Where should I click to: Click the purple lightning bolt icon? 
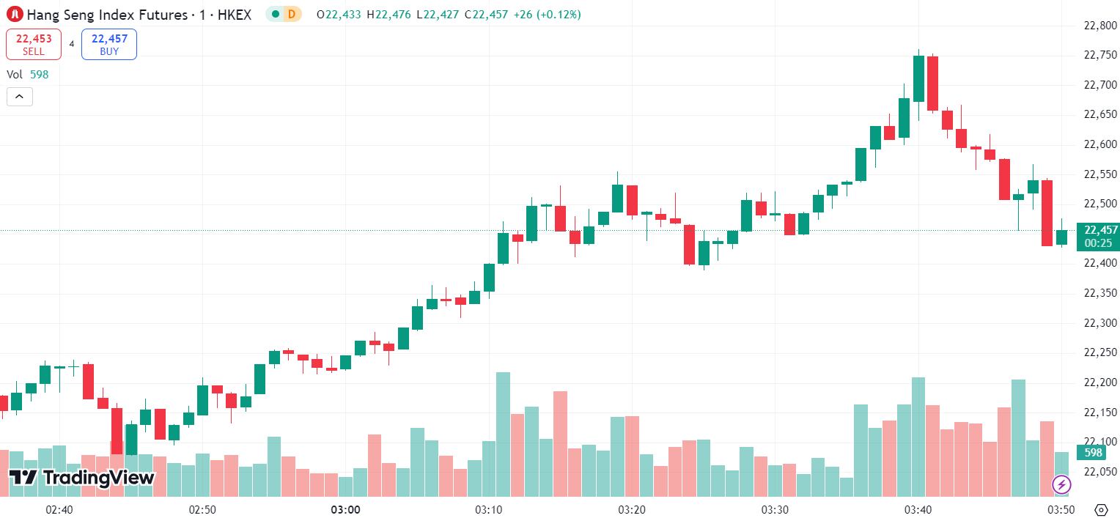coord(1061,484)
